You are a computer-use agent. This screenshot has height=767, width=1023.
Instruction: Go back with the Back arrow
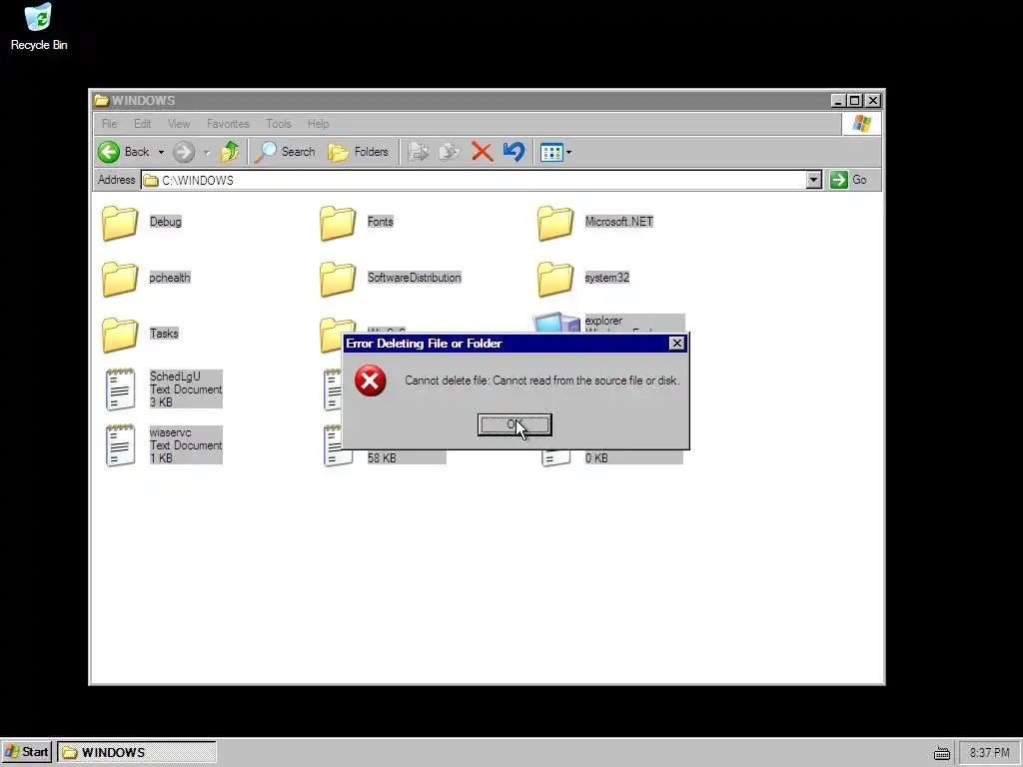(124, 152)
